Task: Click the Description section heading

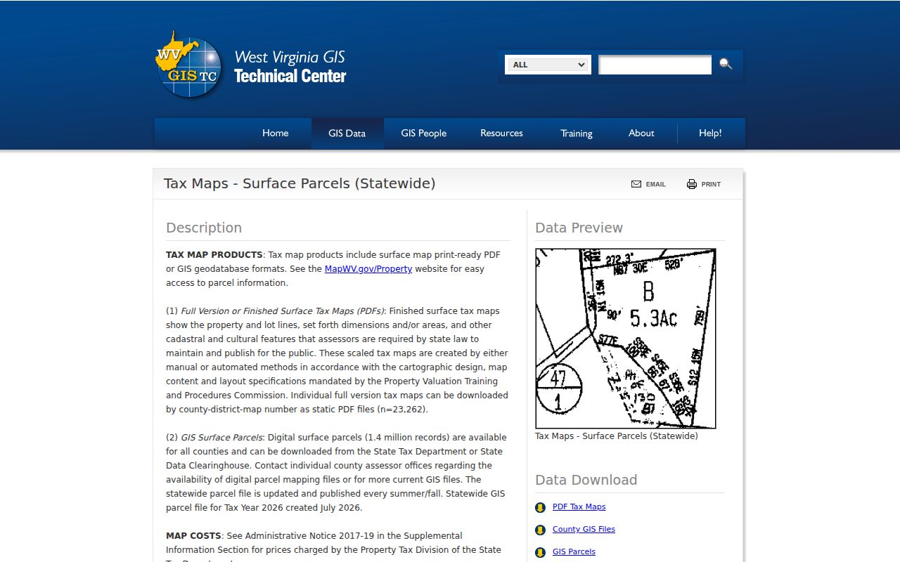Action: 204,228
